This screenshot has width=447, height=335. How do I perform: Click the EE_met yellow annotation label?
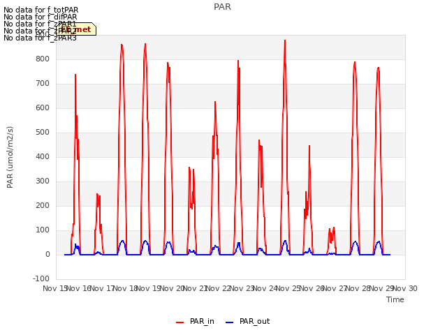[76, 29]
